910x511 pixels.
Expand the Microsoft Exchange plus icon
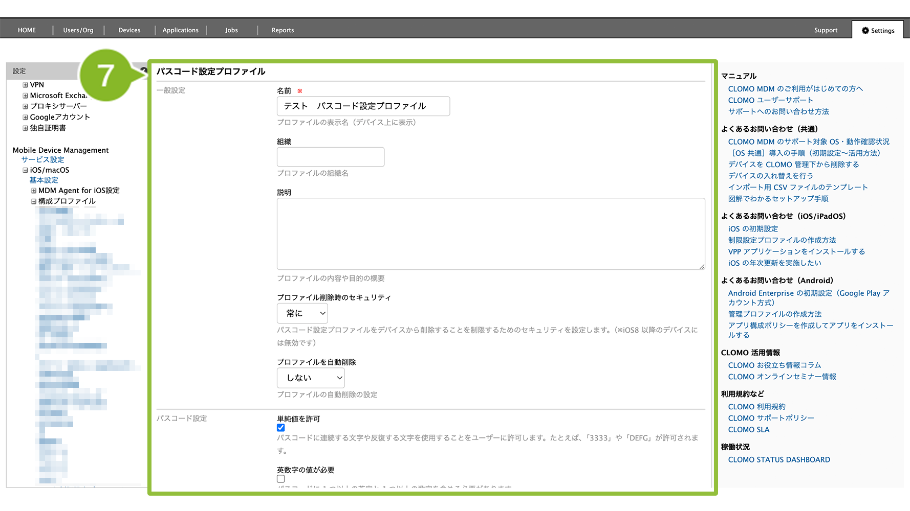tap(25, 96)
